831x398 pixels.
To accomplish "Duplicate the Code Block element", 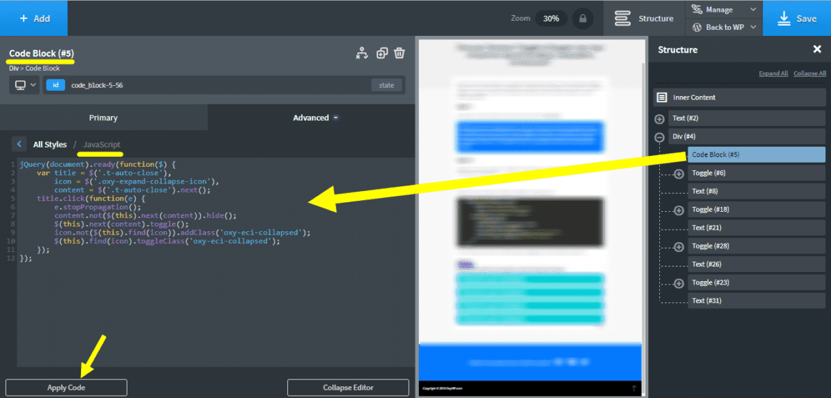I will coord(382,53).
